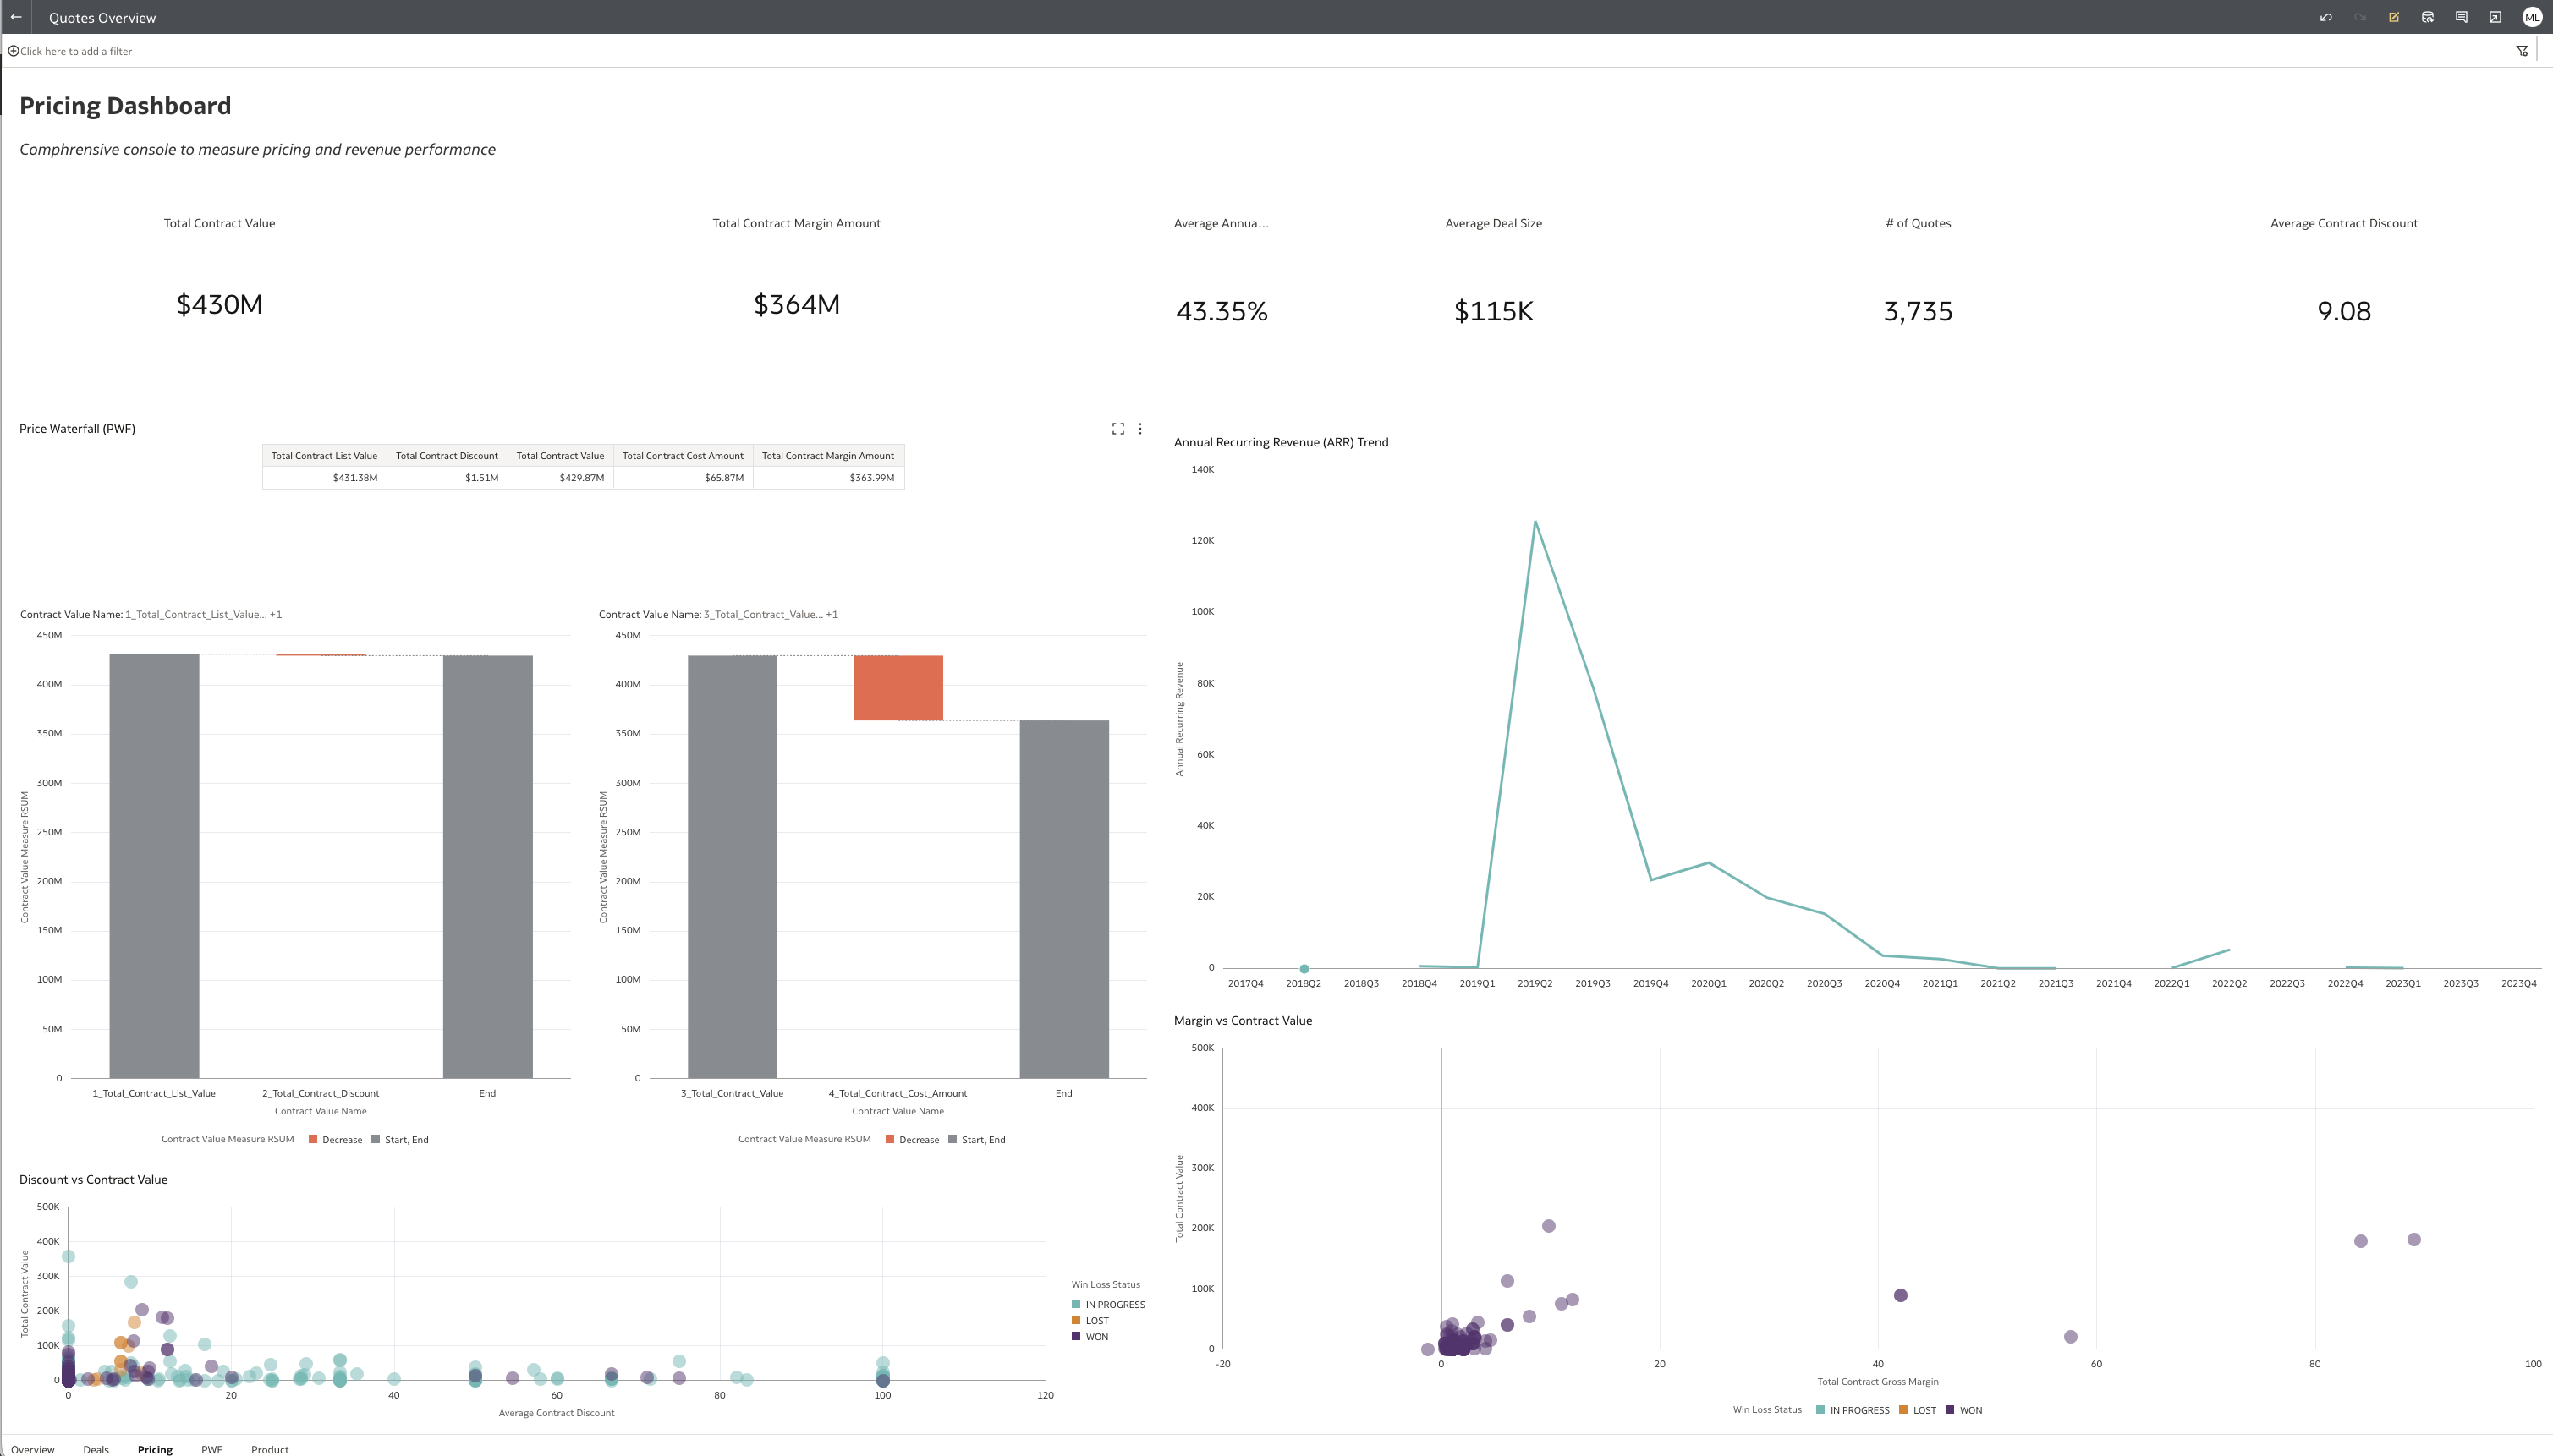Open the notes comment icon
Image resolution: width=2553 pixels, height=1456 pixels.
pyautogui.click(x=2461, y=17)
